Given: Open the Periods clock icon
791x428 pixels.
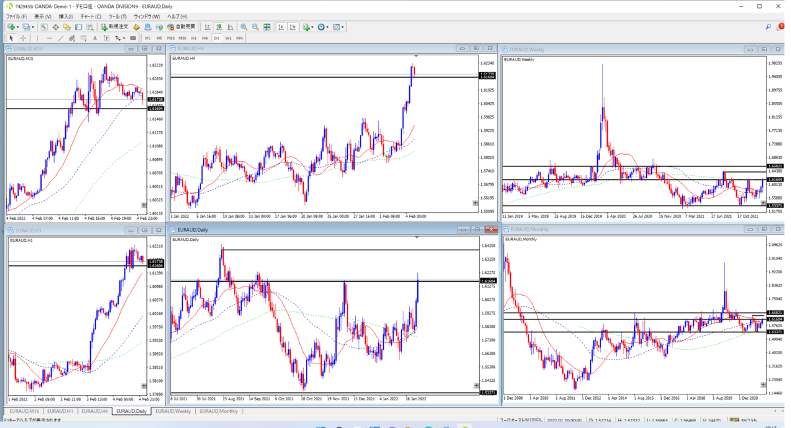Looking at the screenshot, I should (x=321, y=27).
